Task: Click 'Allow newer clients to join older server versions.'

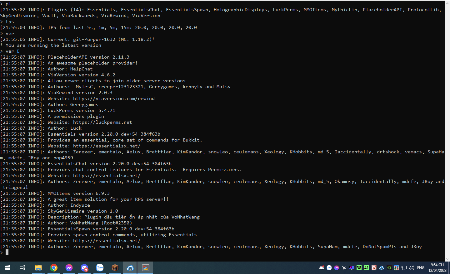Action: click(x=118, y=81)
